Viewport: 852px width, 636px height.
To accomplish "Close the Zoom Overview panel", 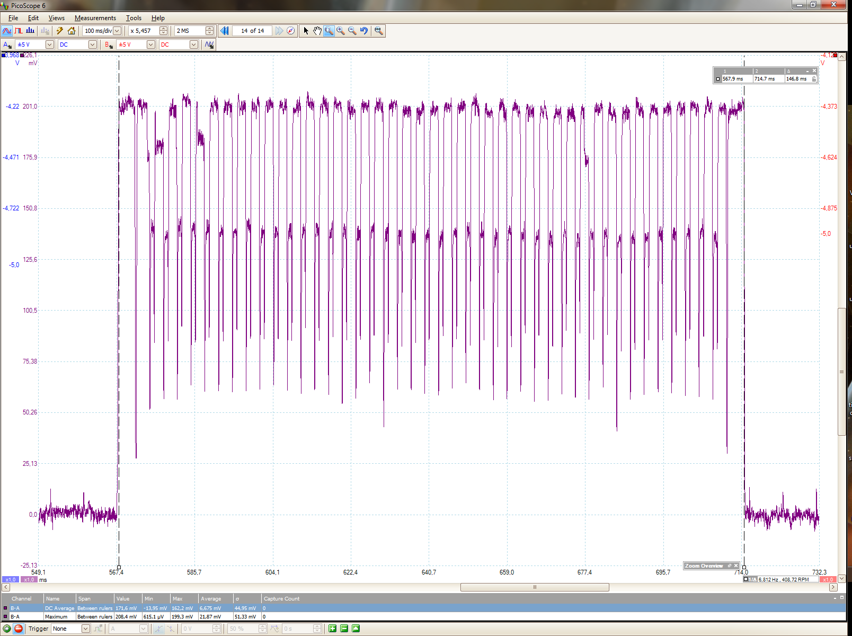I will (x=736, y=566).
